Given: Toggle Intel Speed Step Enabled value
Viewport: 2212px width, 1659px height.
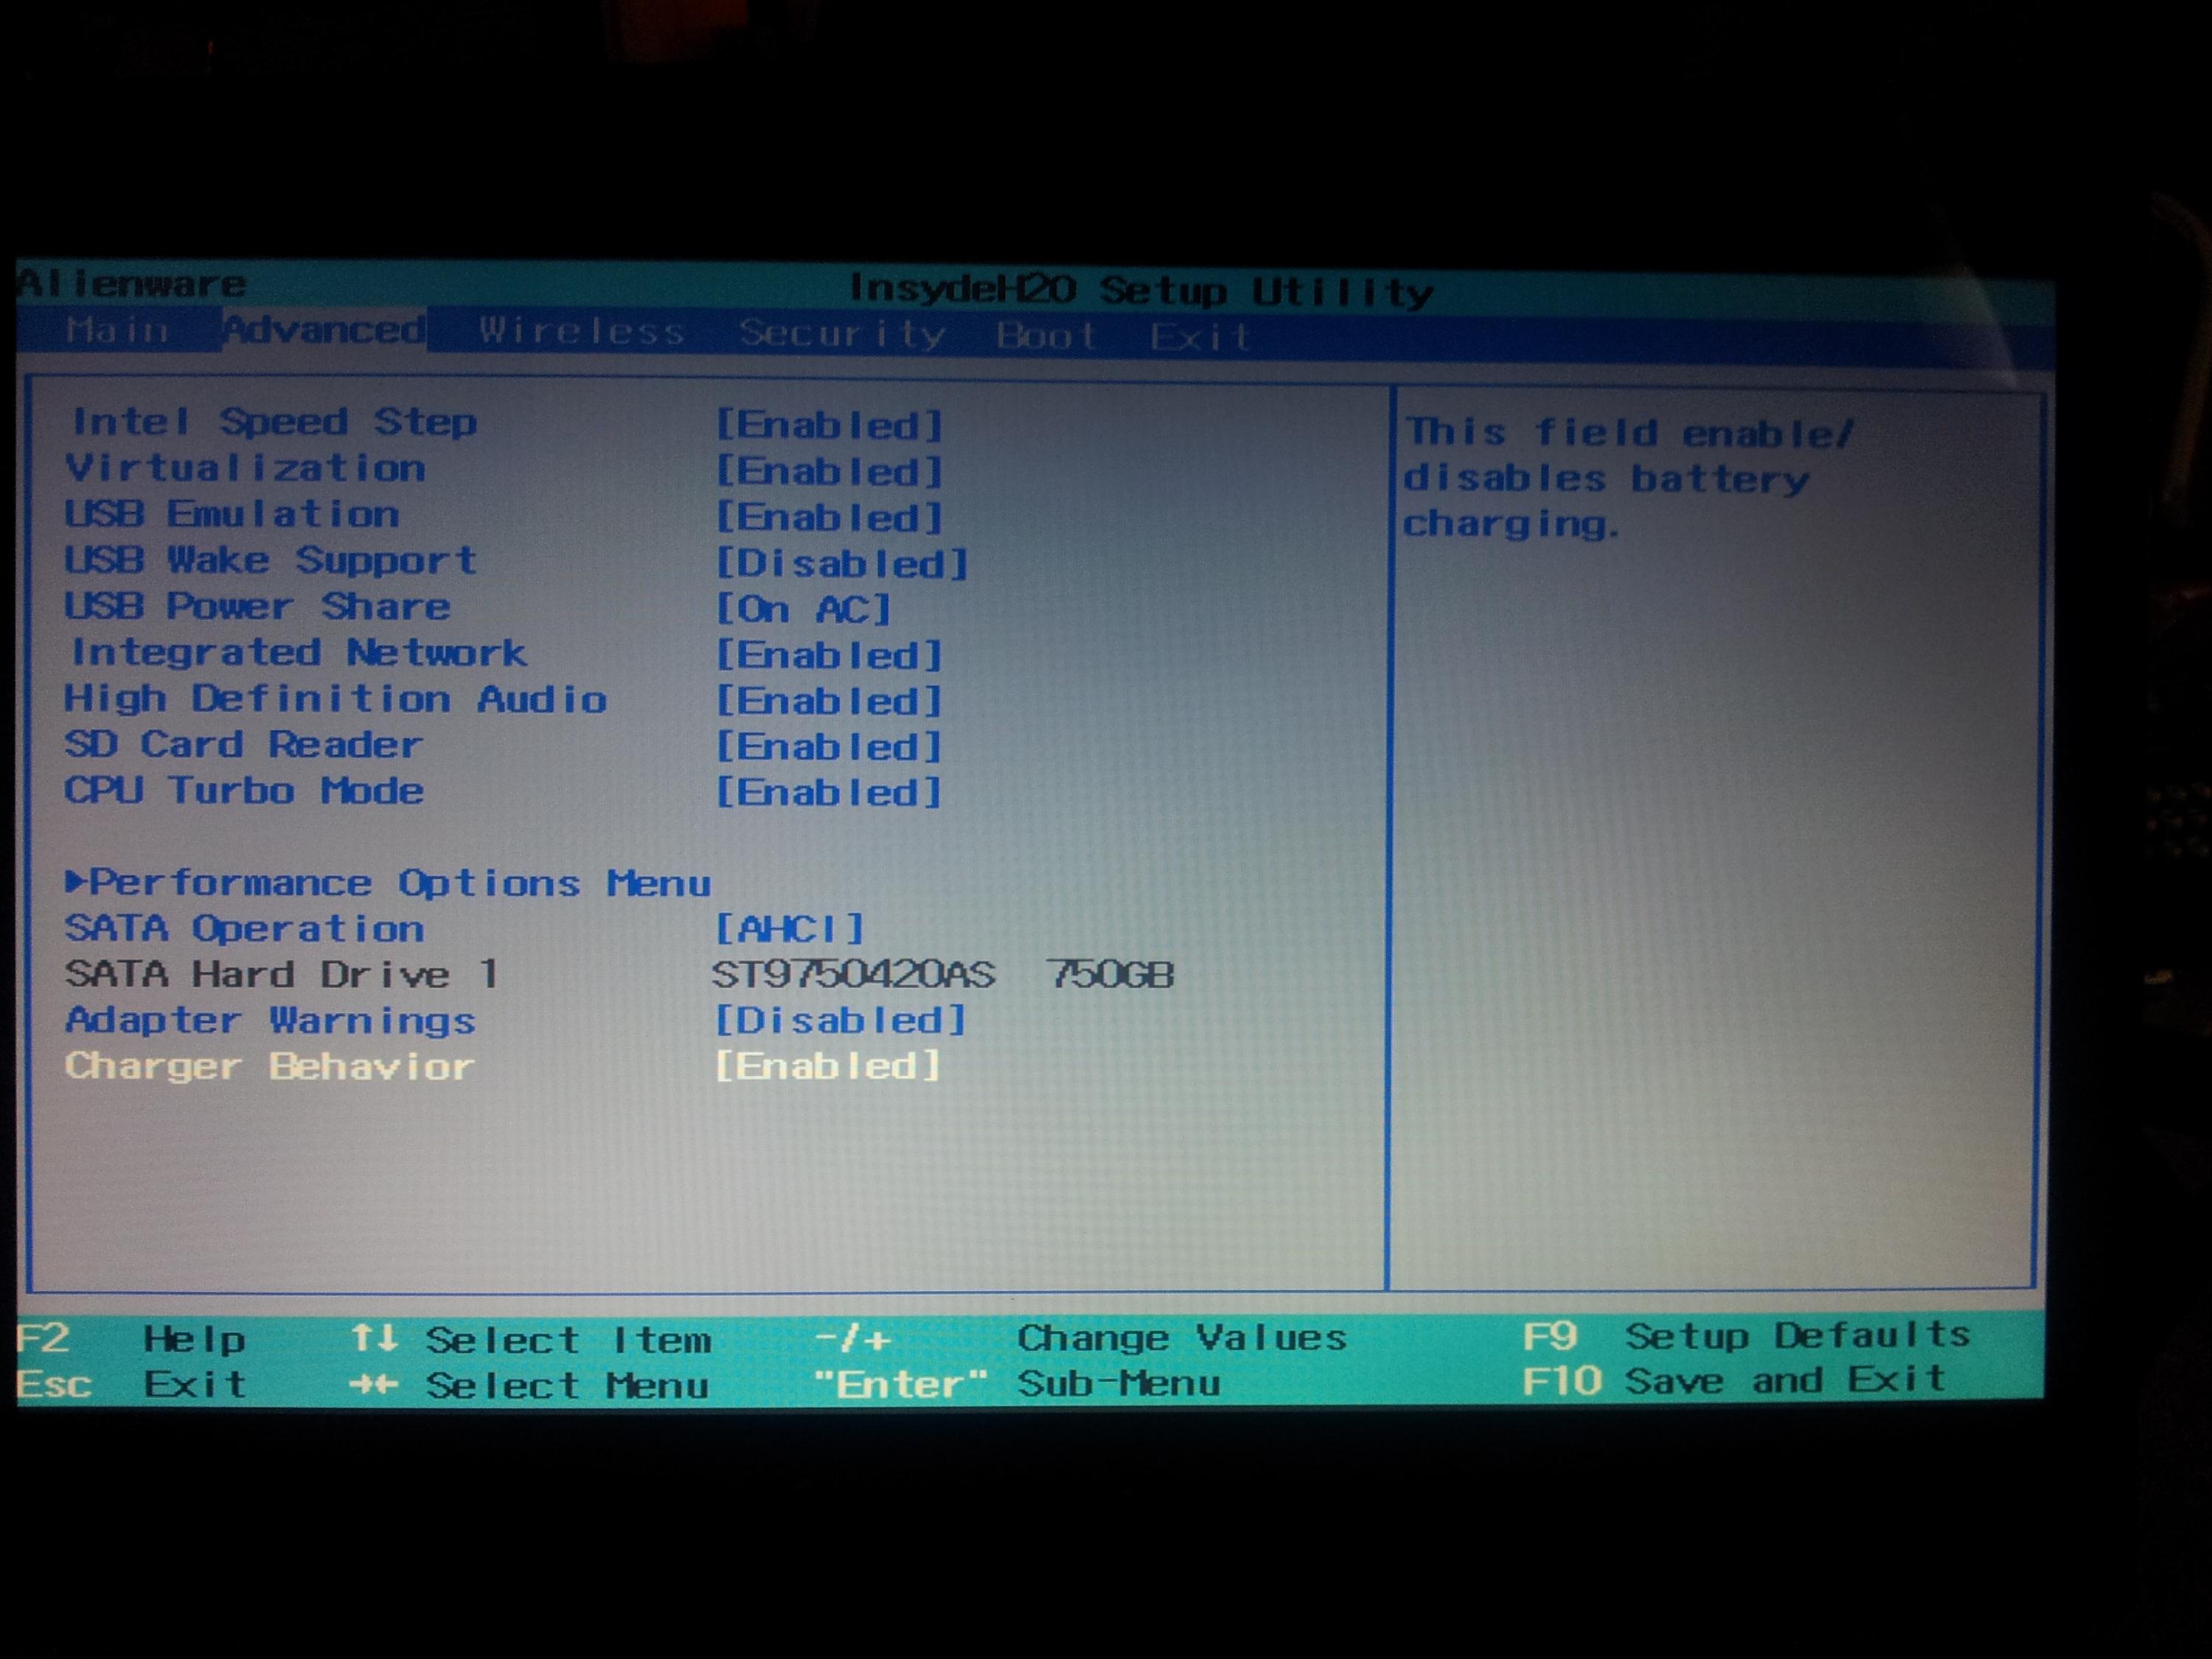Looking at the screenshot, I should (829, 425).
